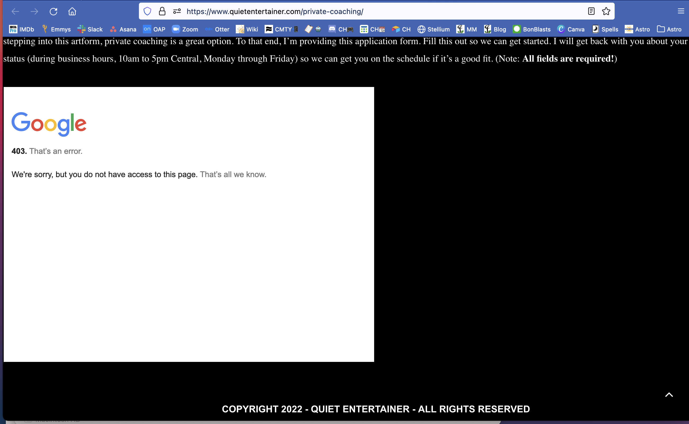Open the Stellium bookmark
The height and width of the screenshot is (424, 689).
(x=434, y=29)
